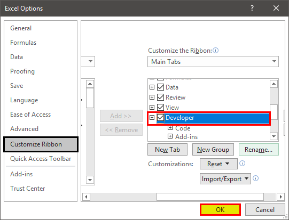Open Quick Access Toolbar options
Screen dimensions: 289x220
pyautogui.click(x=41, y=159)
